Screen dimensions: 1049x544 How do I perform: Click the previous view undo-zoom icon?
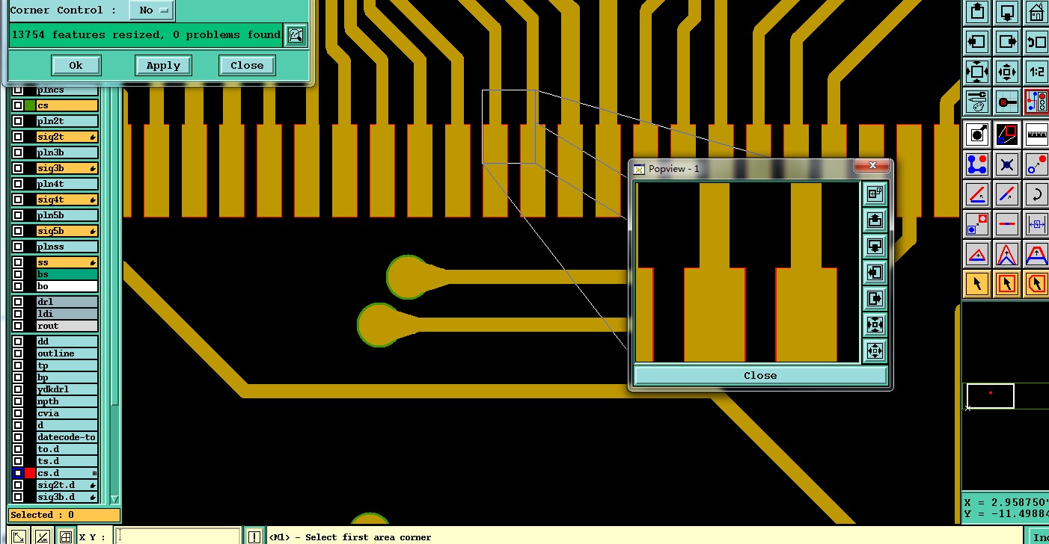click(1036, 42)
